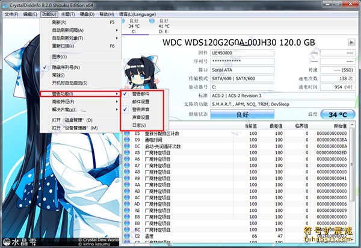Image resolution: width=361 pixels, height=248 pixels.
Task: Toggle 警告邮件 in the submenu
Action: 142,94
